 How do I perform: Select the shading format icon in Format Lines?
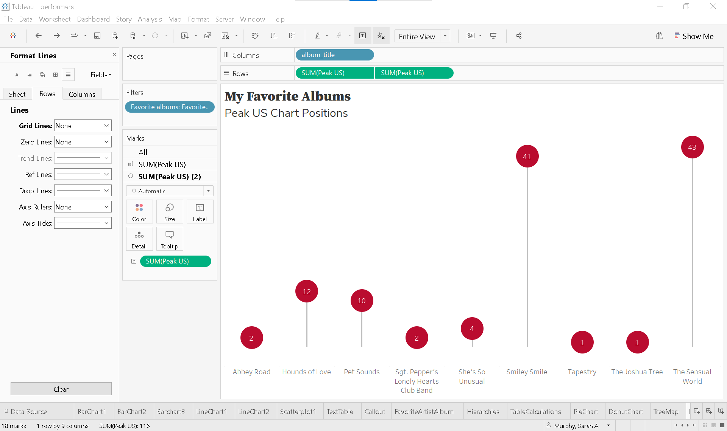[42, 74]
